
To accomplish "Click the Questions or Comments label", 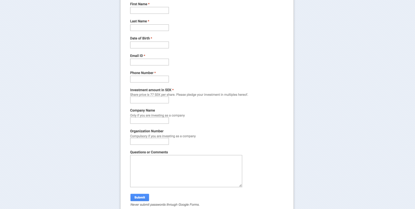I will tap(149, 152).
